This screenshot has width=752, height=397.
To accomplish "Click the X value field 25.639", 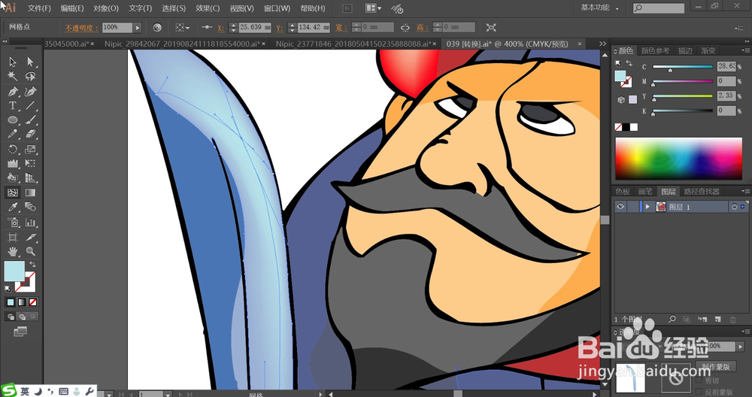I will click(x=254, y=27).
